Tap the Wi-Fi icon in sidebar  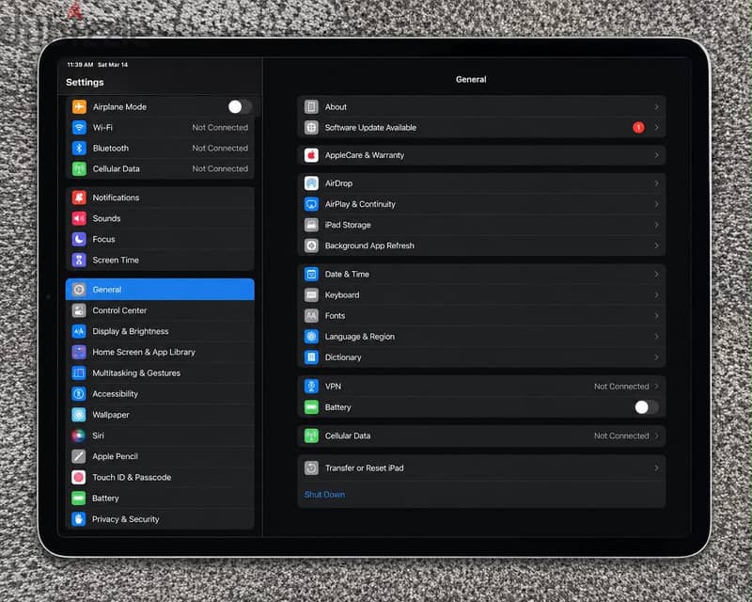tap(79, 127)
